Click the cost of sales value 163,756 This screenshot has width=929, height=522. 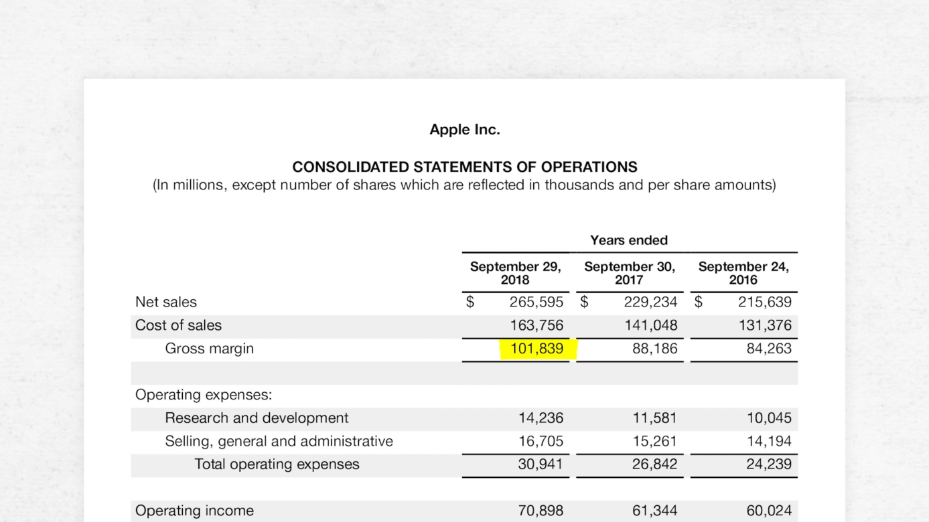pyautogui.click(x=537, y=325)
